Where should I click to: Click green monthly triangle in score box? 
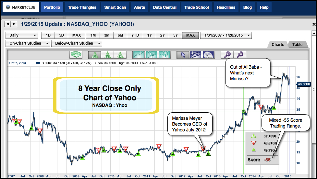(x=253, y=136)
